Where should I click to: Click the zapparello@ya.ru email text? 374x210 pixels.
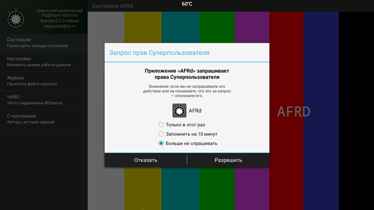click(60, 26)
